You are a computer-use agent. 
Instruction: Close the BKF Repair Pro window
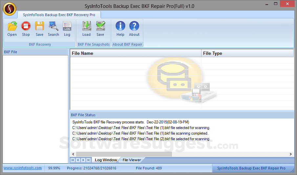[x=287, y=4]
